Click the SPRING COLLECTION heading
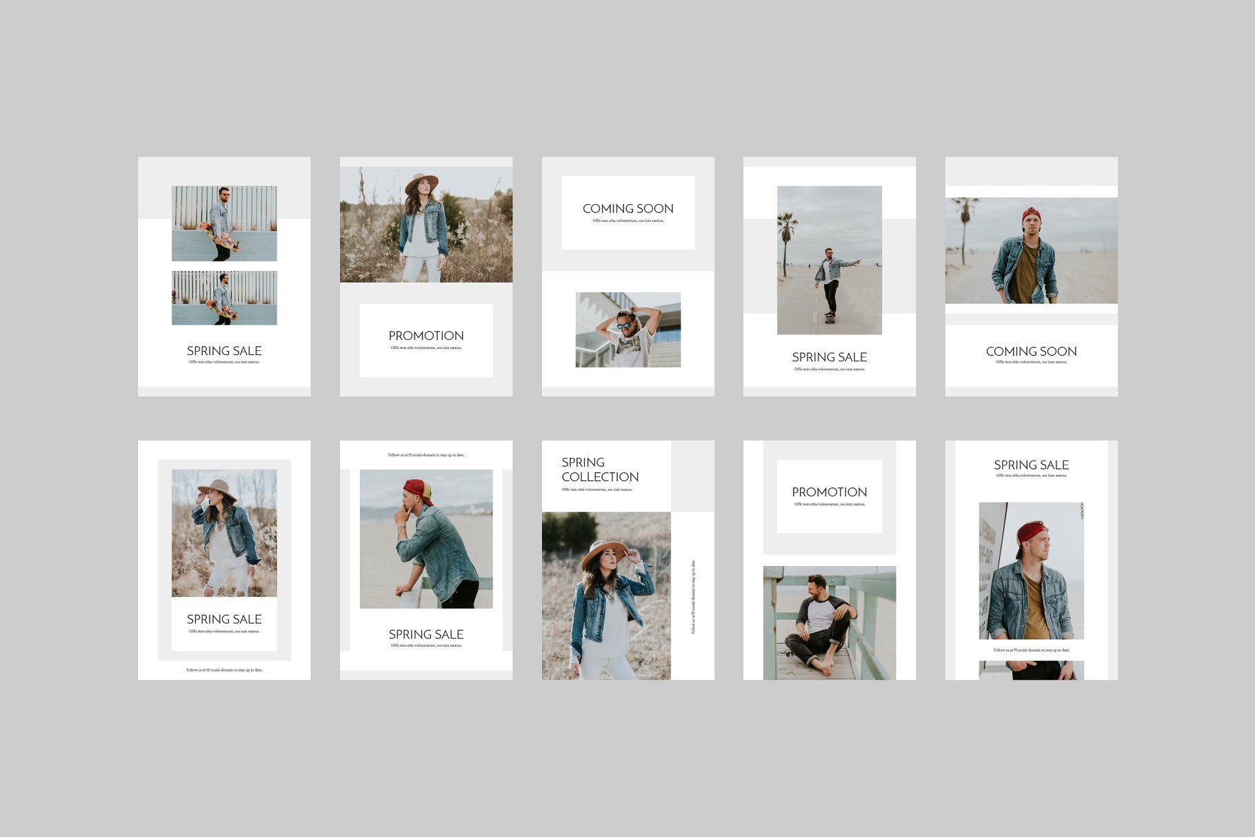This screenshot has height=837, width=1255. pos(599,470)
